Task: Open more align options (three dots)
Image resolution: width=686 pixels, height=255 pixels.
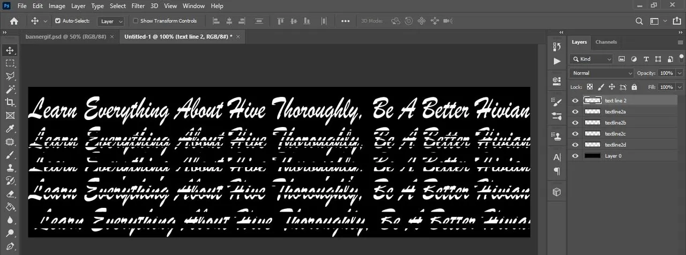Action: pyautogui.click(x=346, y=21)
